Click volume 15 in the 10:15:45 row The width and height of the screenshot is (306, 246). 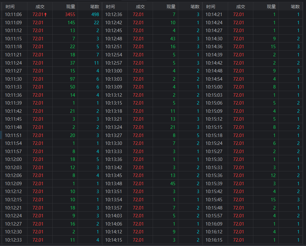273,200
